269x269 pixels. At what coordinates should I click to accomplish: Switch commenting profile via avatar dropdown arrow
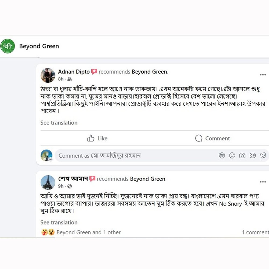(50, 159)
